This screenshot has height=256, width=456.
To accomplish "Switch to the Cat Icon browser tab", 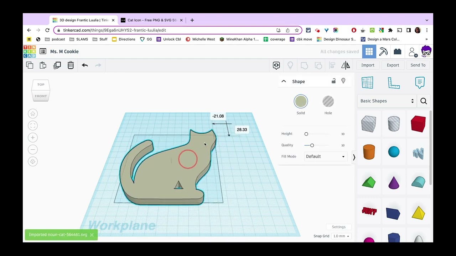I will coord(152,20).
